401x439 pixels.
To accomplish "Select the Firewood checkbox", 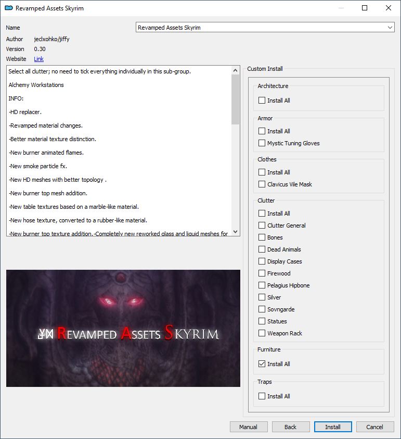I will coord(262,273).
